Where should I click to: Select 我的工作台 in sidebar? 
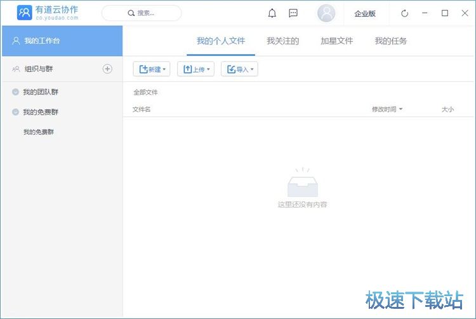62,41
